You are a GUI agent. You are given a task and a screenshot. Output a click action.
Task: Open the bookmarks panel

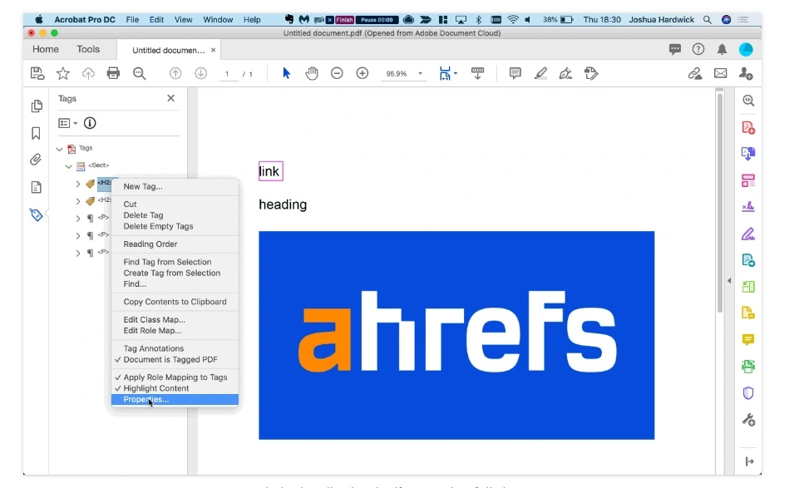click(x=36, y=133)
